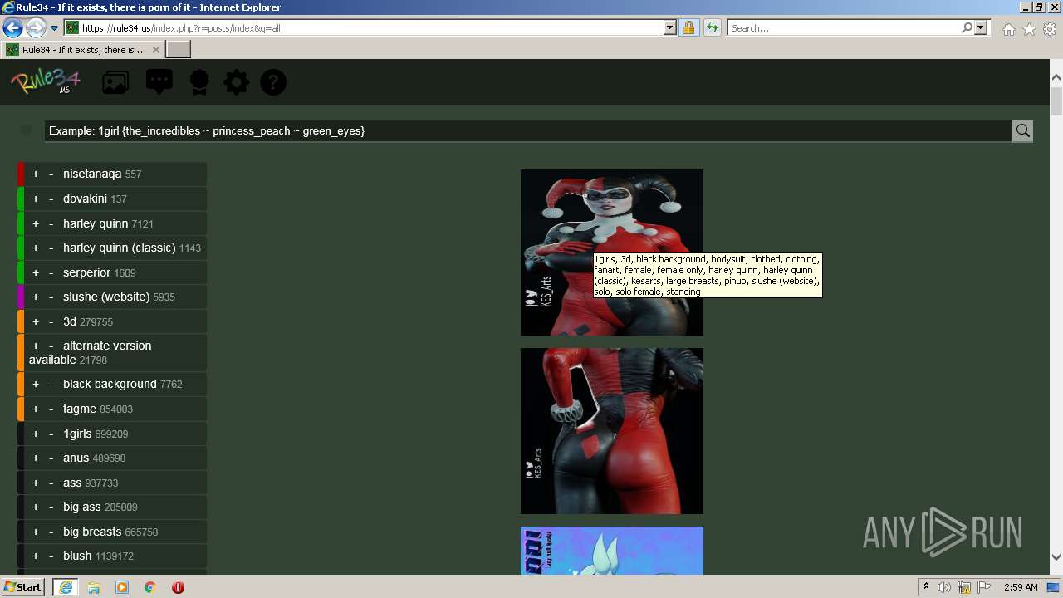Open Chrome from the taskbar
This screenshot has height=598, width=1063.
[150, 587]
